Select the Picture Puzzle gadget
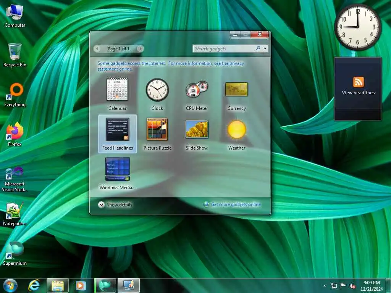The image size is (391, 293). (157, 129)
